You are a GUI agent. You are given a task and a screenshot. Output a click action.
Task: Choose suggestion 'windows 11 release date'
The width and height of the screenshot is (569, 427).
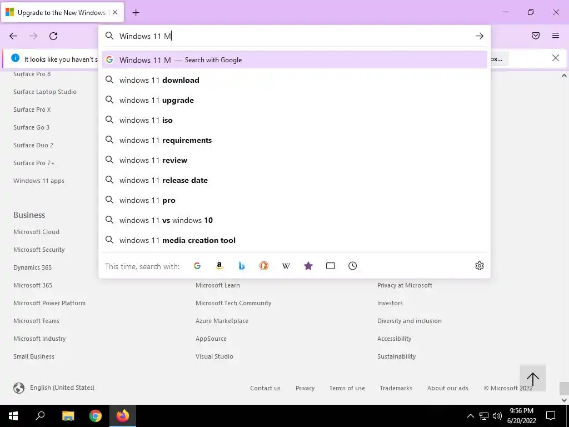[x=295, y=180]
